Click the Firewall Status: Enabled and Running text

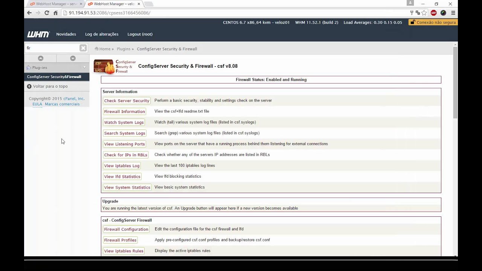(x=271, y=80)
